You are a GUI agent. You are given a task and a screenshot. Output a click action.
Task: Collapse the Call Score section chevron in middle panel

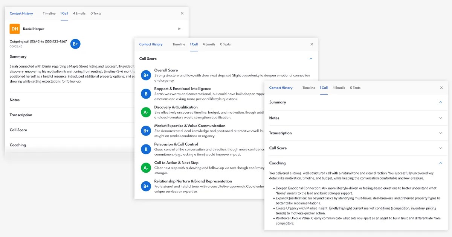(311, 59)
